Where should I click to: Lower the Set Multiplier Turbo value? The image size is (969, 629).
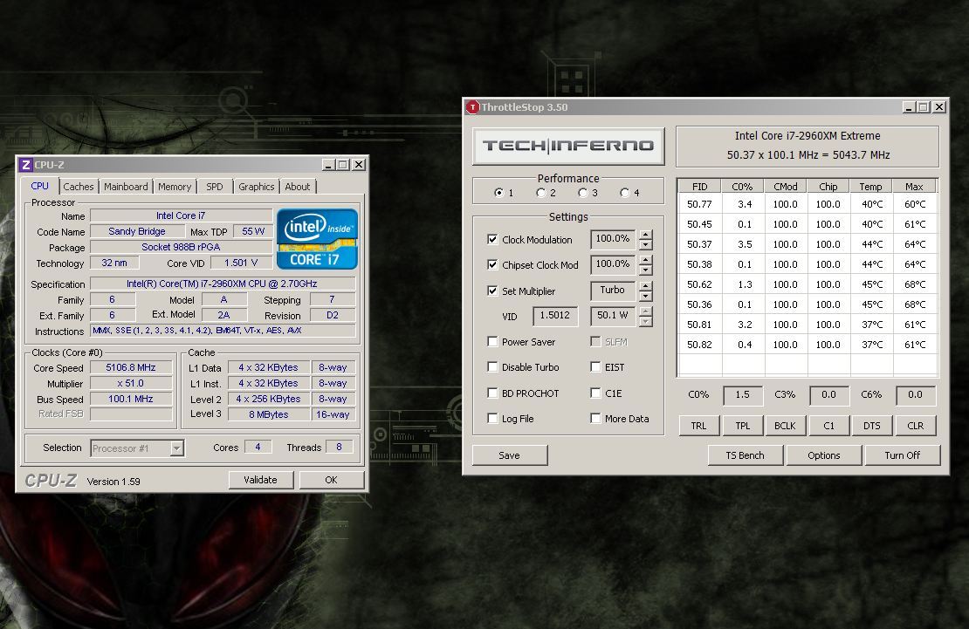pos(646,296)
